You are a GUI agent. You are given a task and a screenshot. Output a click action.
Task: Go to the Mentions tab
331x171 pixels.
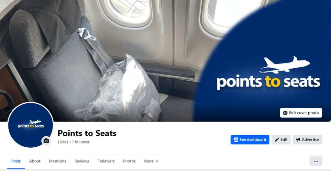pos(57,161)
